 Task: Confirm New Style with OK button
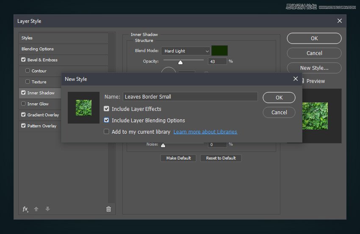pos(279,97)
